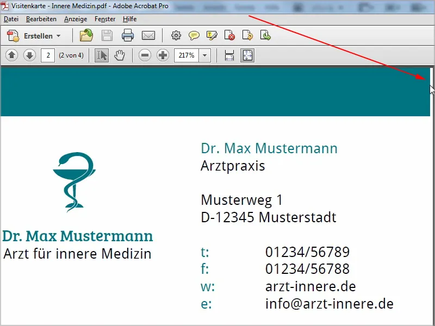Click the rotate pages icon
This screenshot has width=435, height=326.
247,35
